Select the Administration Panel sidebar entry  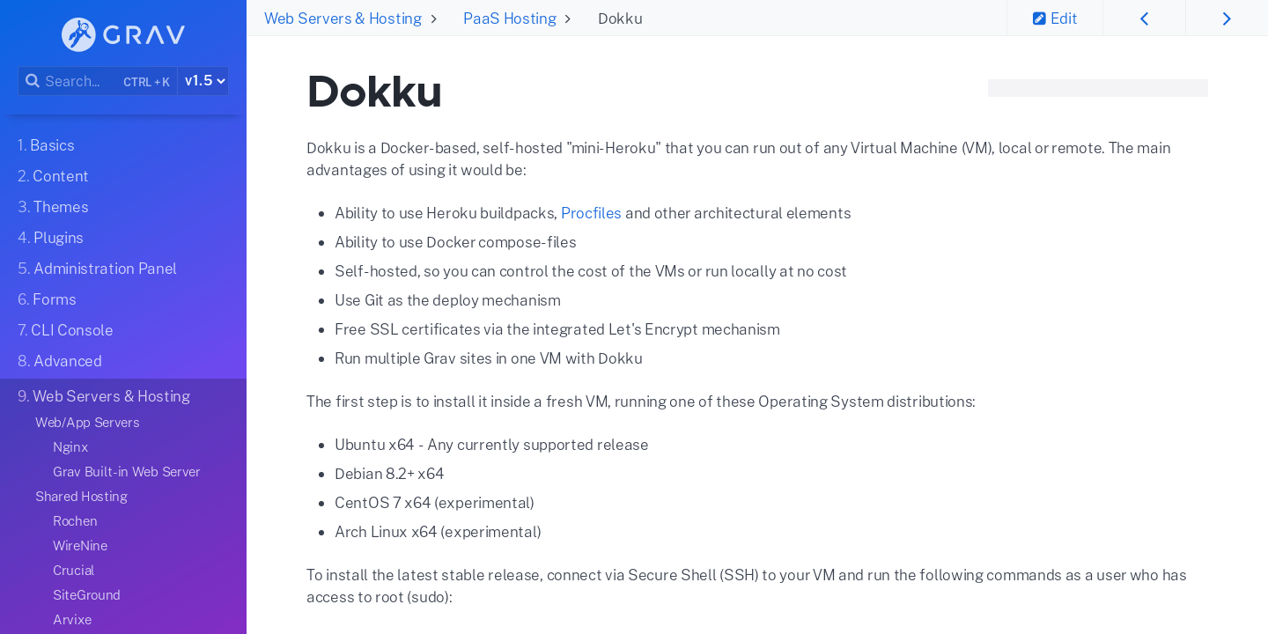click(97, 268)
